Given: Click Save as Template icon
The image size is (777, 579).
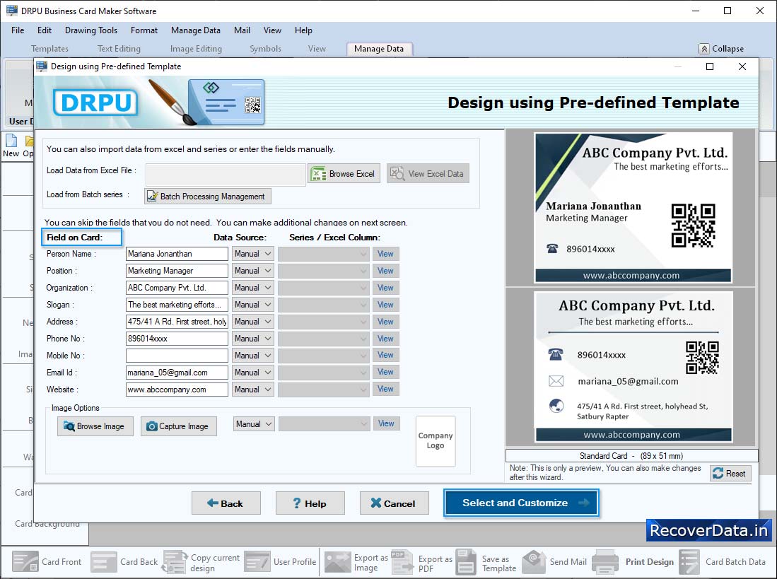Looking at the screenshot, I should [x=466, y=561].
